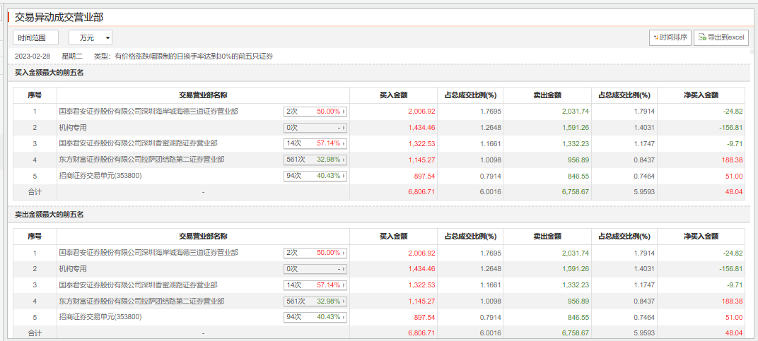Expand 0次 badge for 机构专用 in 买入金额最大的前五名 table
Viewport: 758px width, 341px height.
(315, 128)
